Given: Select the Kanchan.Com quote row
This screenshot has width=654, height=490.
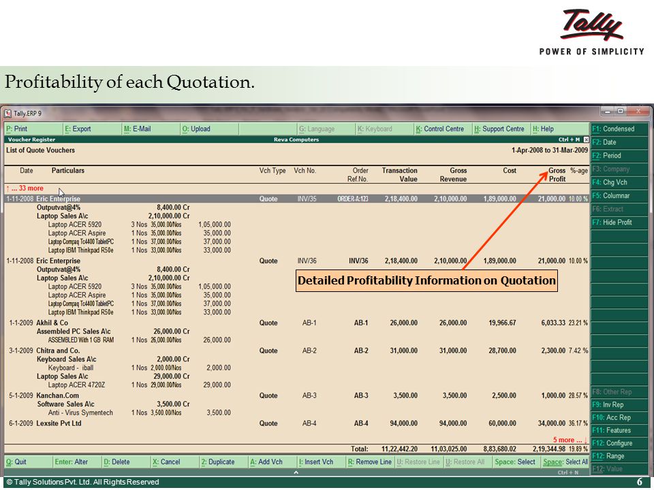Looking at the screenshot, I should pyautogui.click(x=296, y=396).
